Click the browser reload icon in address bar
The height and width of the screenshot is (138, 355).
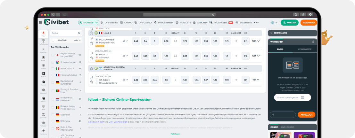213,15
